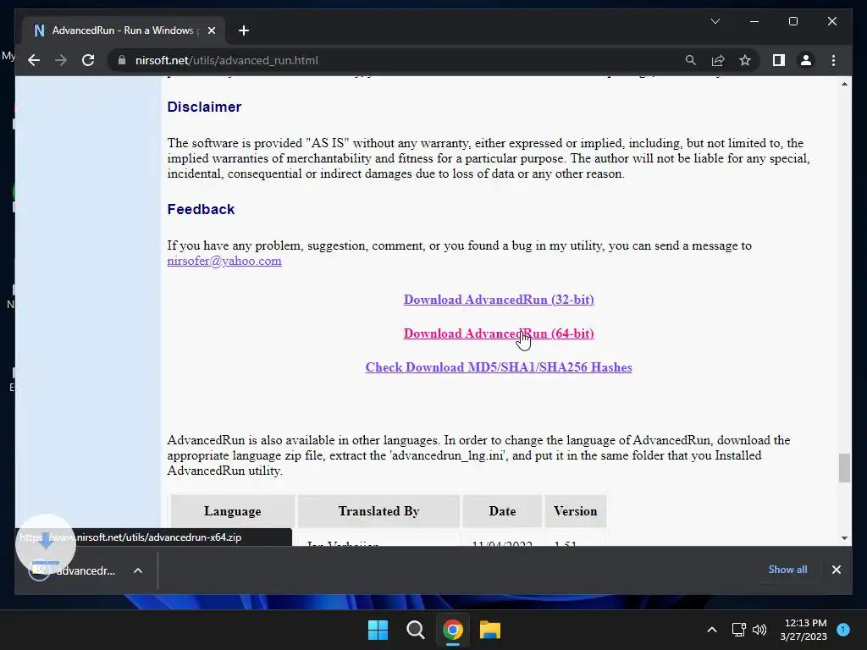Screen dimensions: 867x650
Task: Click the scrollbar down arrow
Action: pos(844,537)
